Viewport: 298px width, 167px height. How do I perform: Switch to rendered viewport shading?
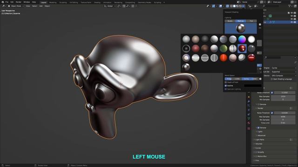pyautogui.click(x=240, y=6)
